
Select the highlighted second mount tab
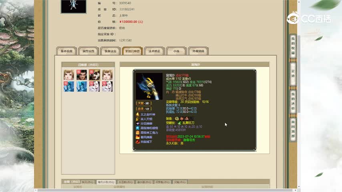coord(106,182)
